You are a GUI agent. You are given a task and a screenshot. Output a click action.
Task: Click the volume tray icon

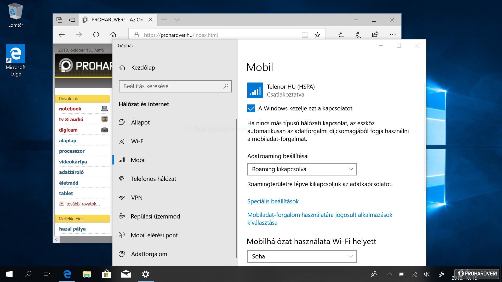click(x=427, y=274)
